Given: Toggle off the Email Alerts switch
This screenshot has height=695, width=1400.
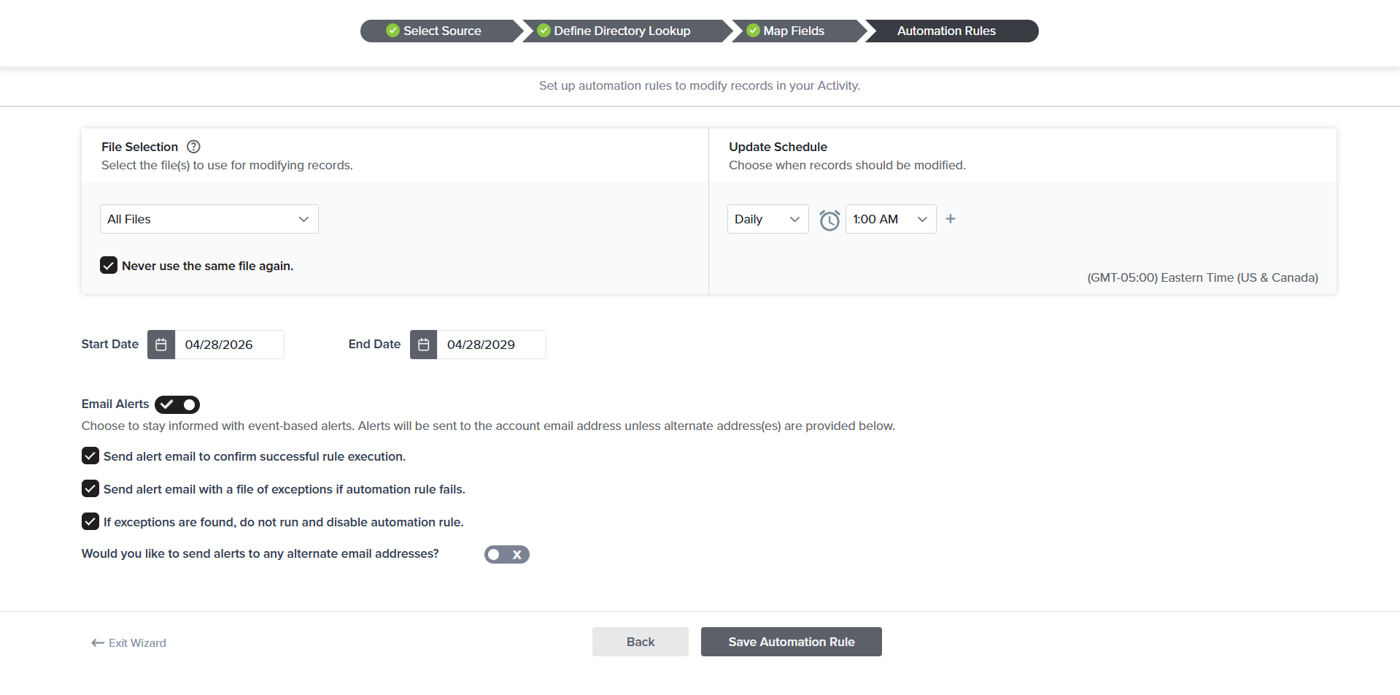Looking at the screenshot, I should pyautogui.click(x=177, y=404).
